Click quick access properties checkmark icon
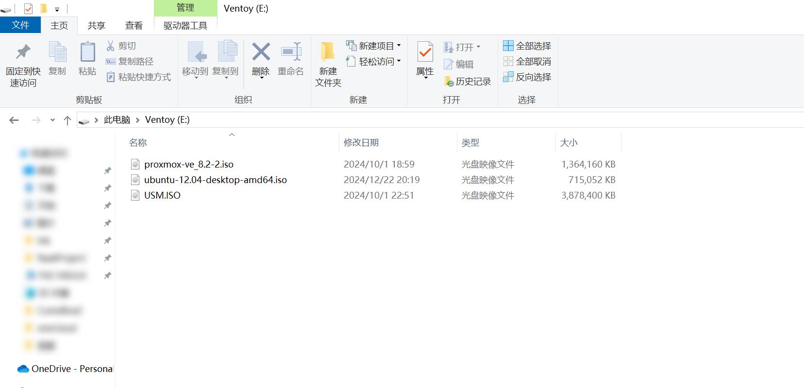804x388 pixels. click(x=28, y=8)
